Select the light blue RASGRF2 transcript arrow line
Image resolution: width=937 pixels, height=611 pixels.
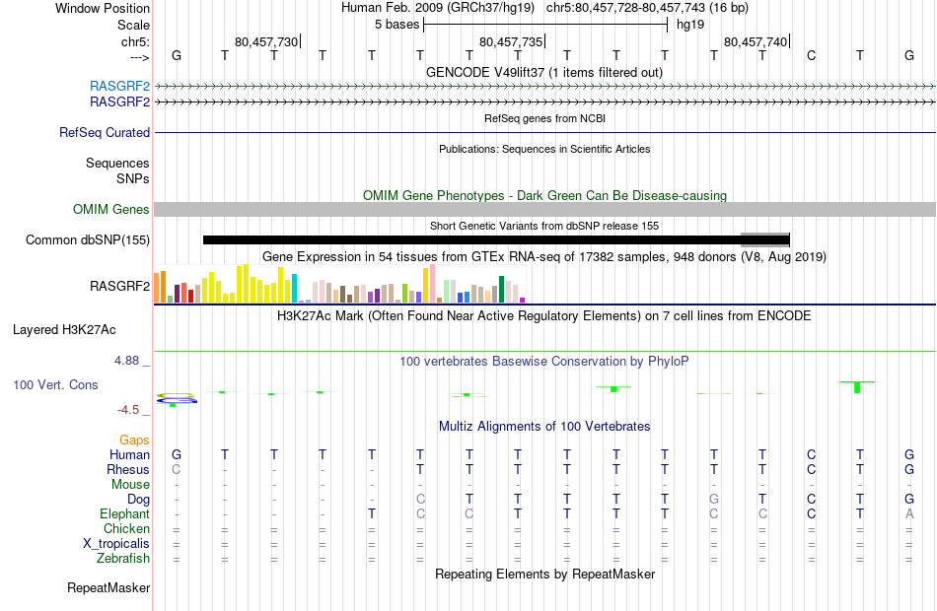[544, 87]
